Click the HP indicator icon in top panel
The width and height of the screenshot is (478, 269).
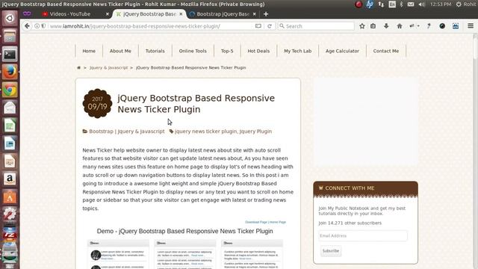[x=370, y=4]
